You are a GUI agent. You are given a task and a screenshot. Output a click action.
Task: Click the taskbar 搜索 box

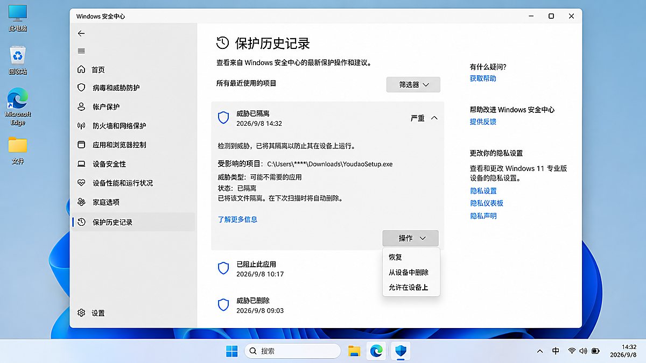[x=292, y=351]
